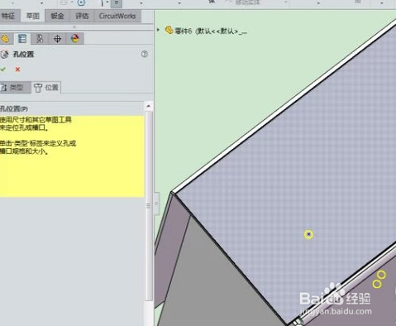This screenshot has height=326, width=396.
Task: Click the panel scroll-up arrow
Action: click(x=149, y=106)
